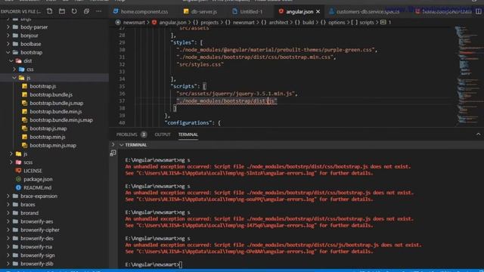The height and width of the screenshot is (272, 484).
Task: Open the Output panel tab
Action: [163, 134]
